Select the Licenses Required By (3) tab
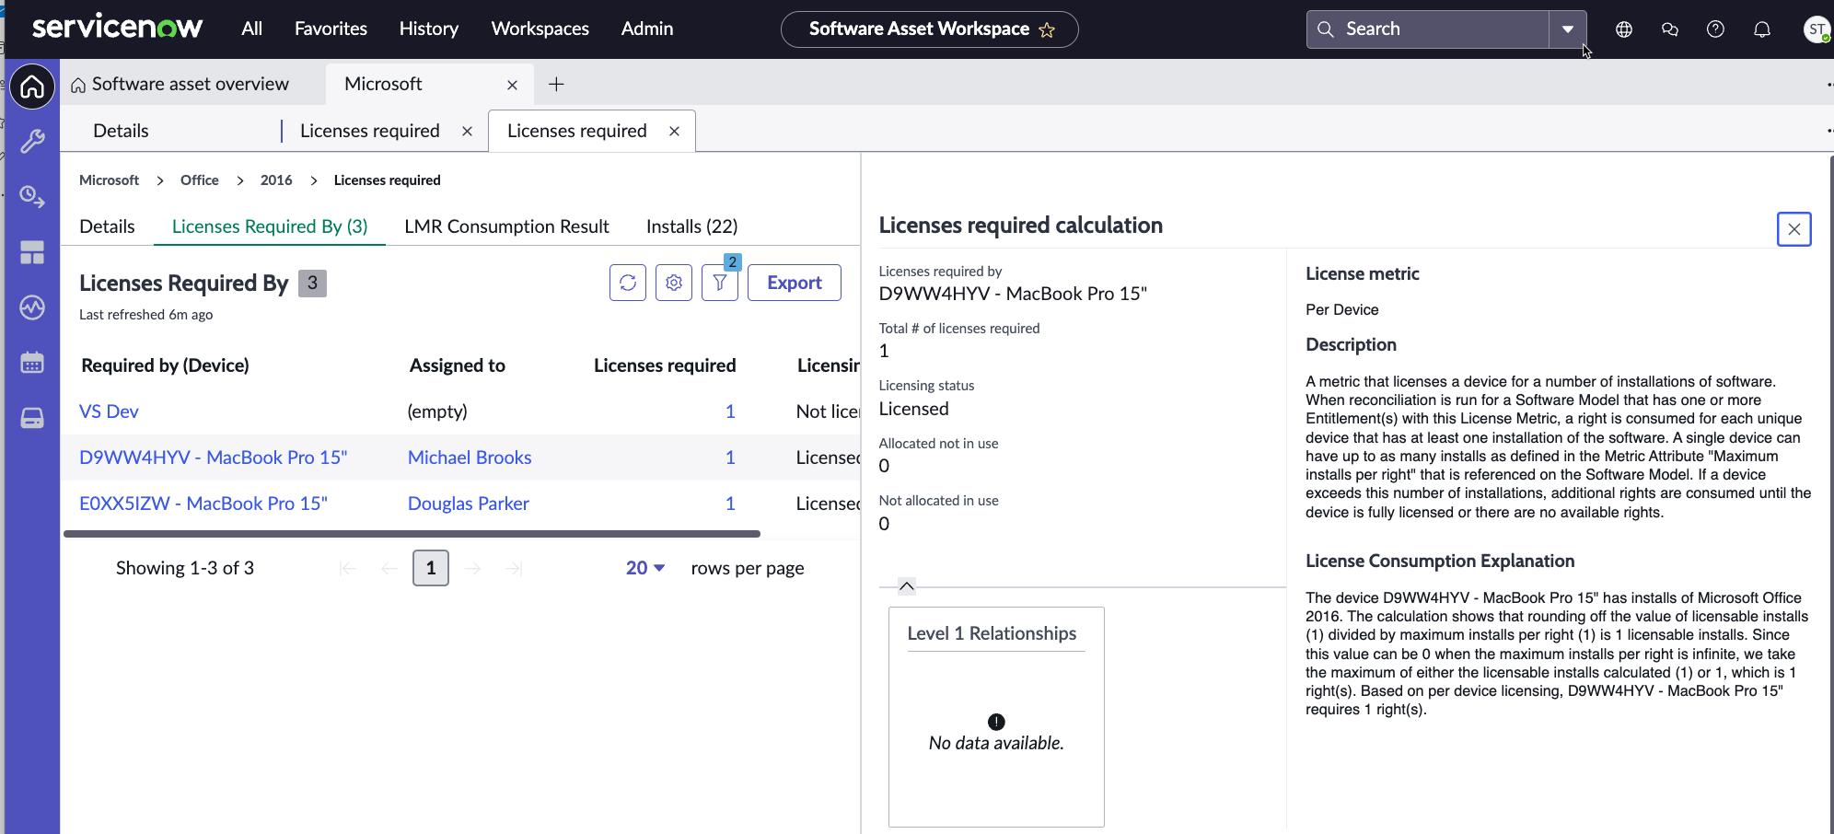Image resolution: width=1834 pixels, height=834 pixels. pyautogui.click(x=270, y=226)
